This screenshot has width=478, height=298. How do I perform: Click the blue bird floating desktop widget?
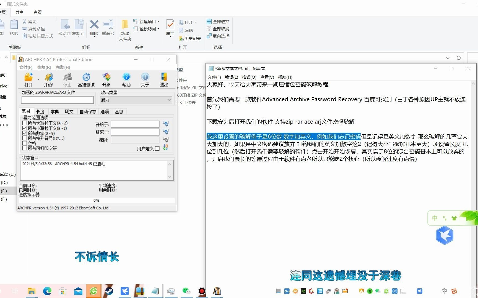coord(445,235)
